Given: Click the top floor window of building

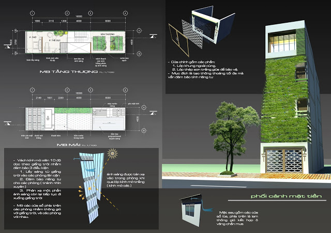Looking at the screenshot, I should (285, 40).
